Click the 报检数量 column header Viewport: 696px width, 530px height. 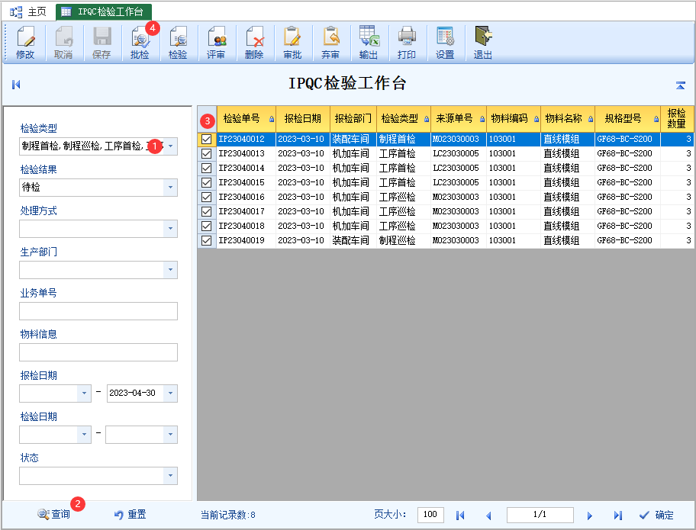pos(677,119)
